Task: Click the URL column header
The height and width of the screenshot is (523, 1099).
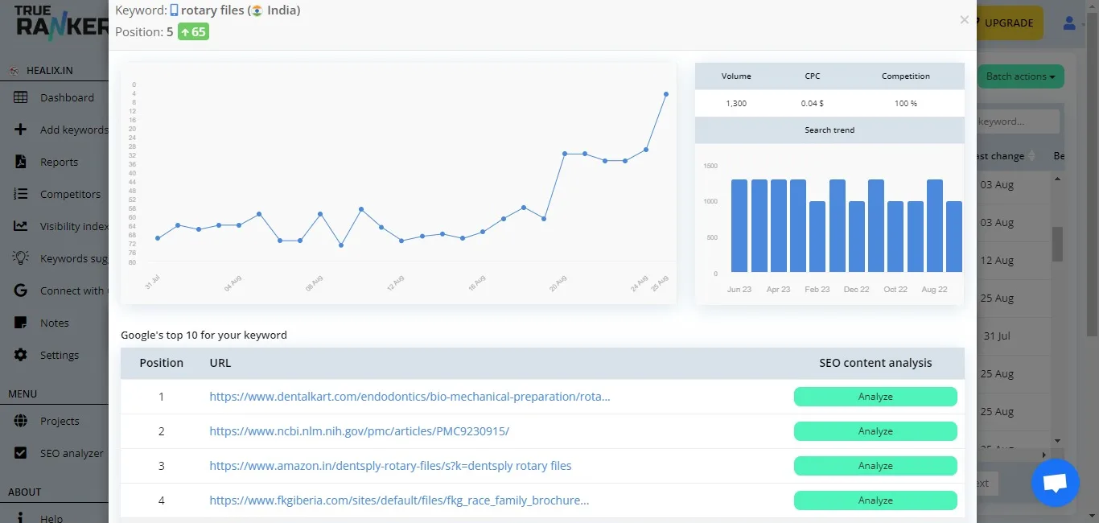Action: 220,363
